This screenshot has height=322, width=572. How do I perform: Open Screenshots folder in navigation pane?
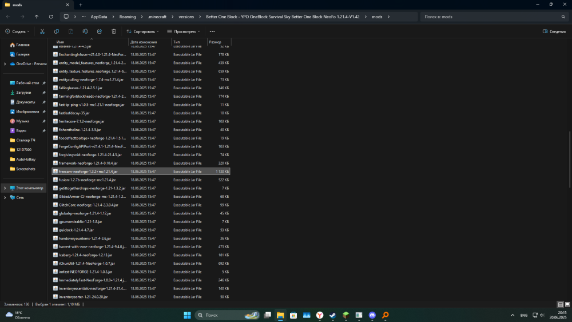(x=26, y=169)
